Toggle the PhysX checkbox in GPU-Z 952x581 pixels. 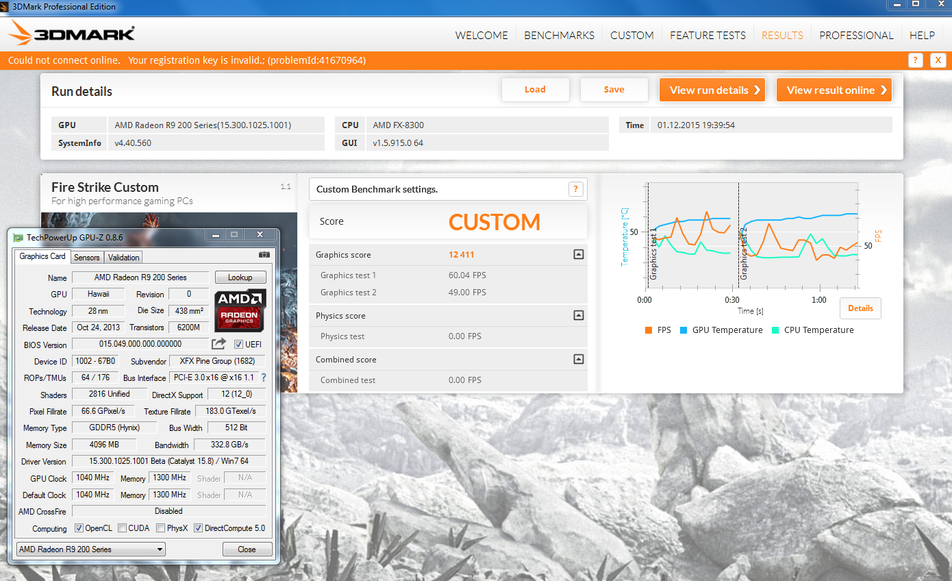tap(160, 528)
